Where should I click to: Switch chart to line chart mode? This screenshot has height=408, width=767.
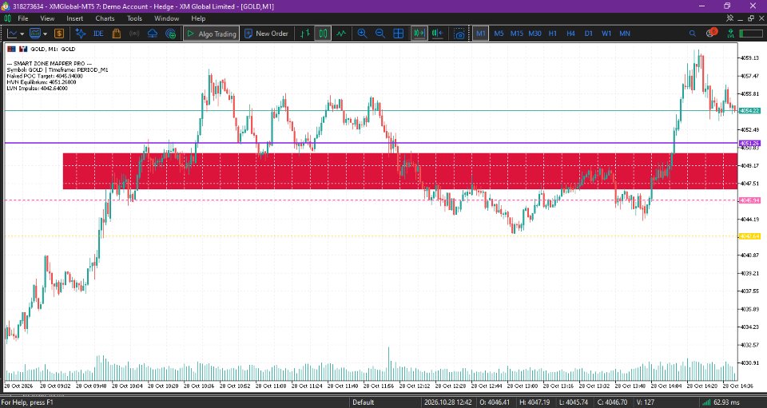(x=341, y=34)
